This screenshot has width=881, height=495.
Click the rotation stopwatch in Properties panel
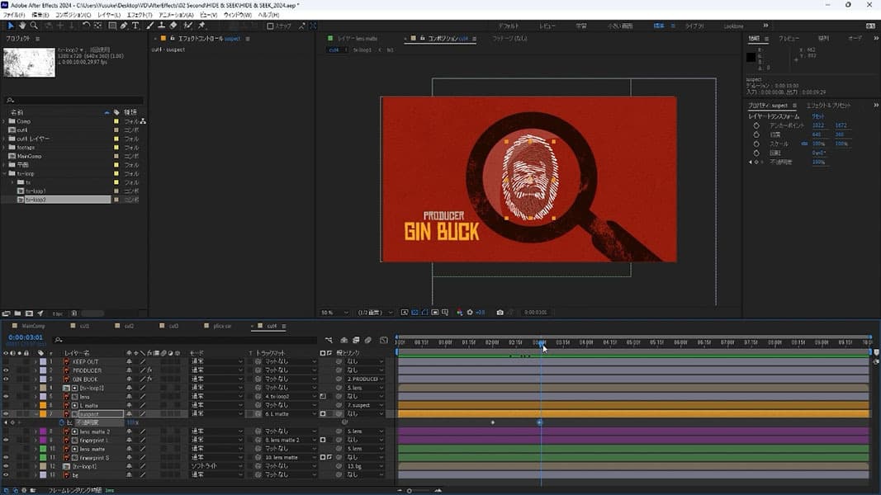755,153
